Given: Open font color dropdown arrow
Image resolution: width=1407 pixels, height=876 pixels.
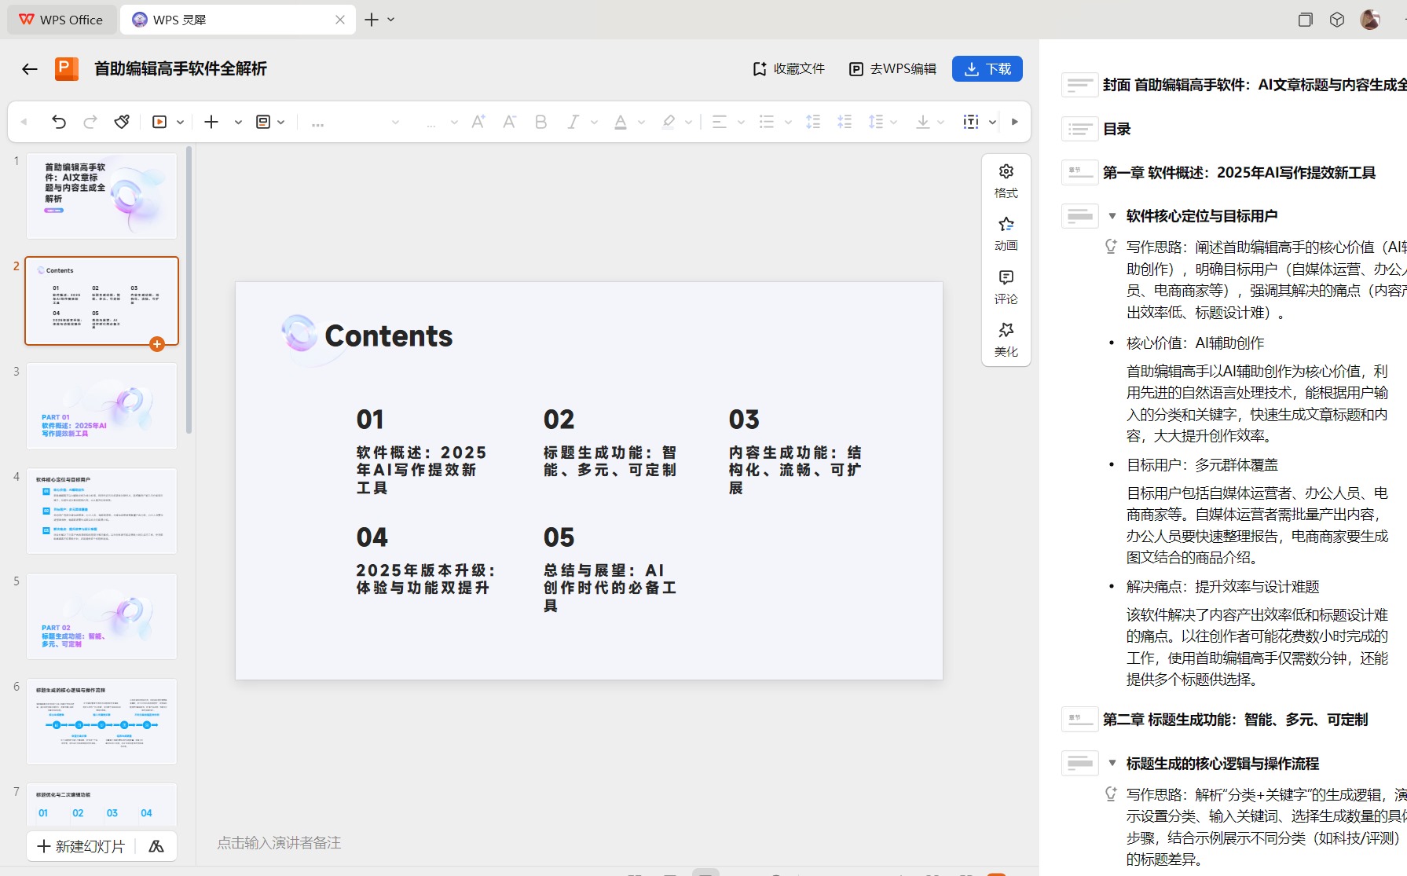Looking at the screenshot, I should point(641,122).
